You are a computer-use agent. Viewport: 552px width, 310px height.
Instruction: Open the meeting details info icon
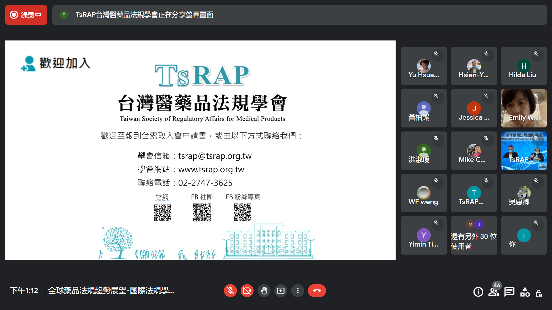point(478,292)
